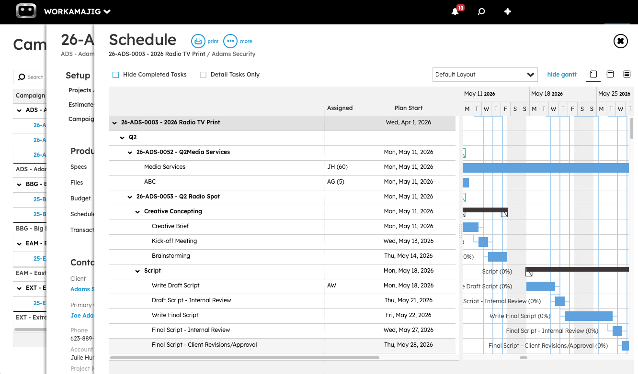638x374 pixels.
Task: Select the Creative Brief task name
Action: pos(170,227)
